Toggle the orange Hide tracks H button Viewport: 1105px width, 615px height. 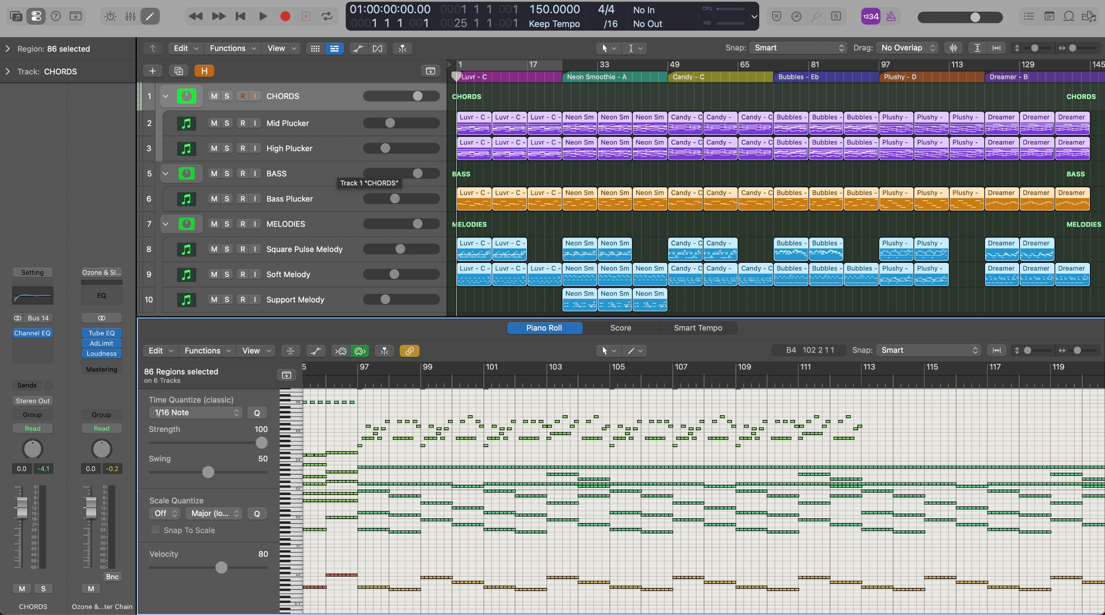[204, 71]
